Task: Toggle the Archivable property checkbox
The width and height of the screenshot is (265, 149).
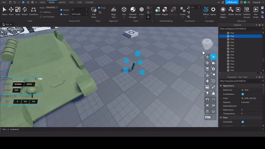Action: coord(243,122)
